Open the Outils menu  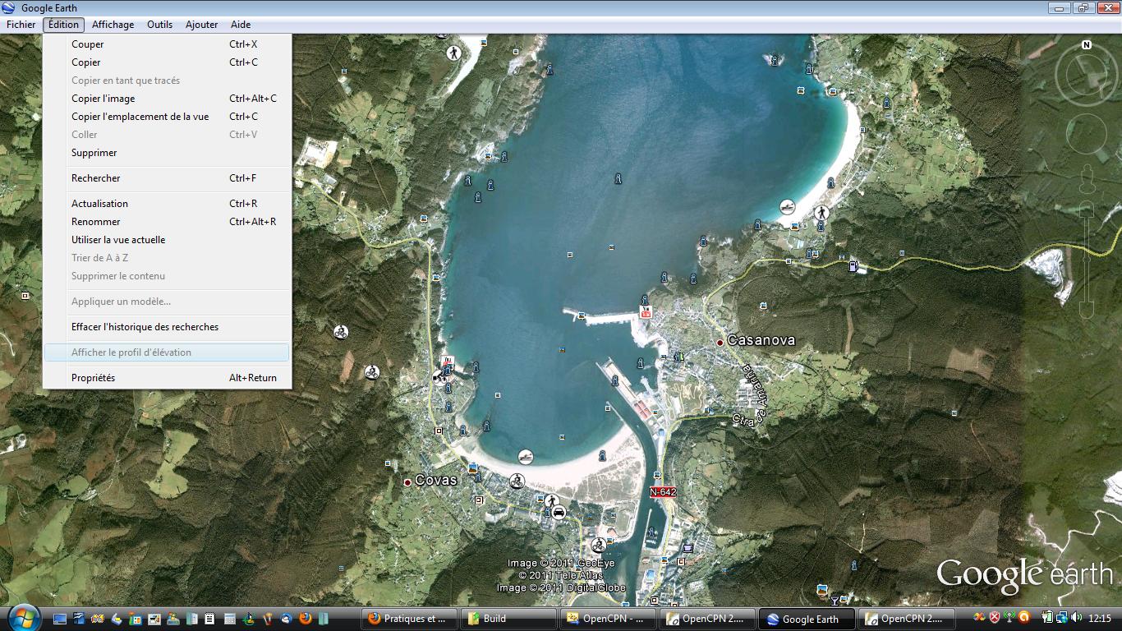pos(159,25)
